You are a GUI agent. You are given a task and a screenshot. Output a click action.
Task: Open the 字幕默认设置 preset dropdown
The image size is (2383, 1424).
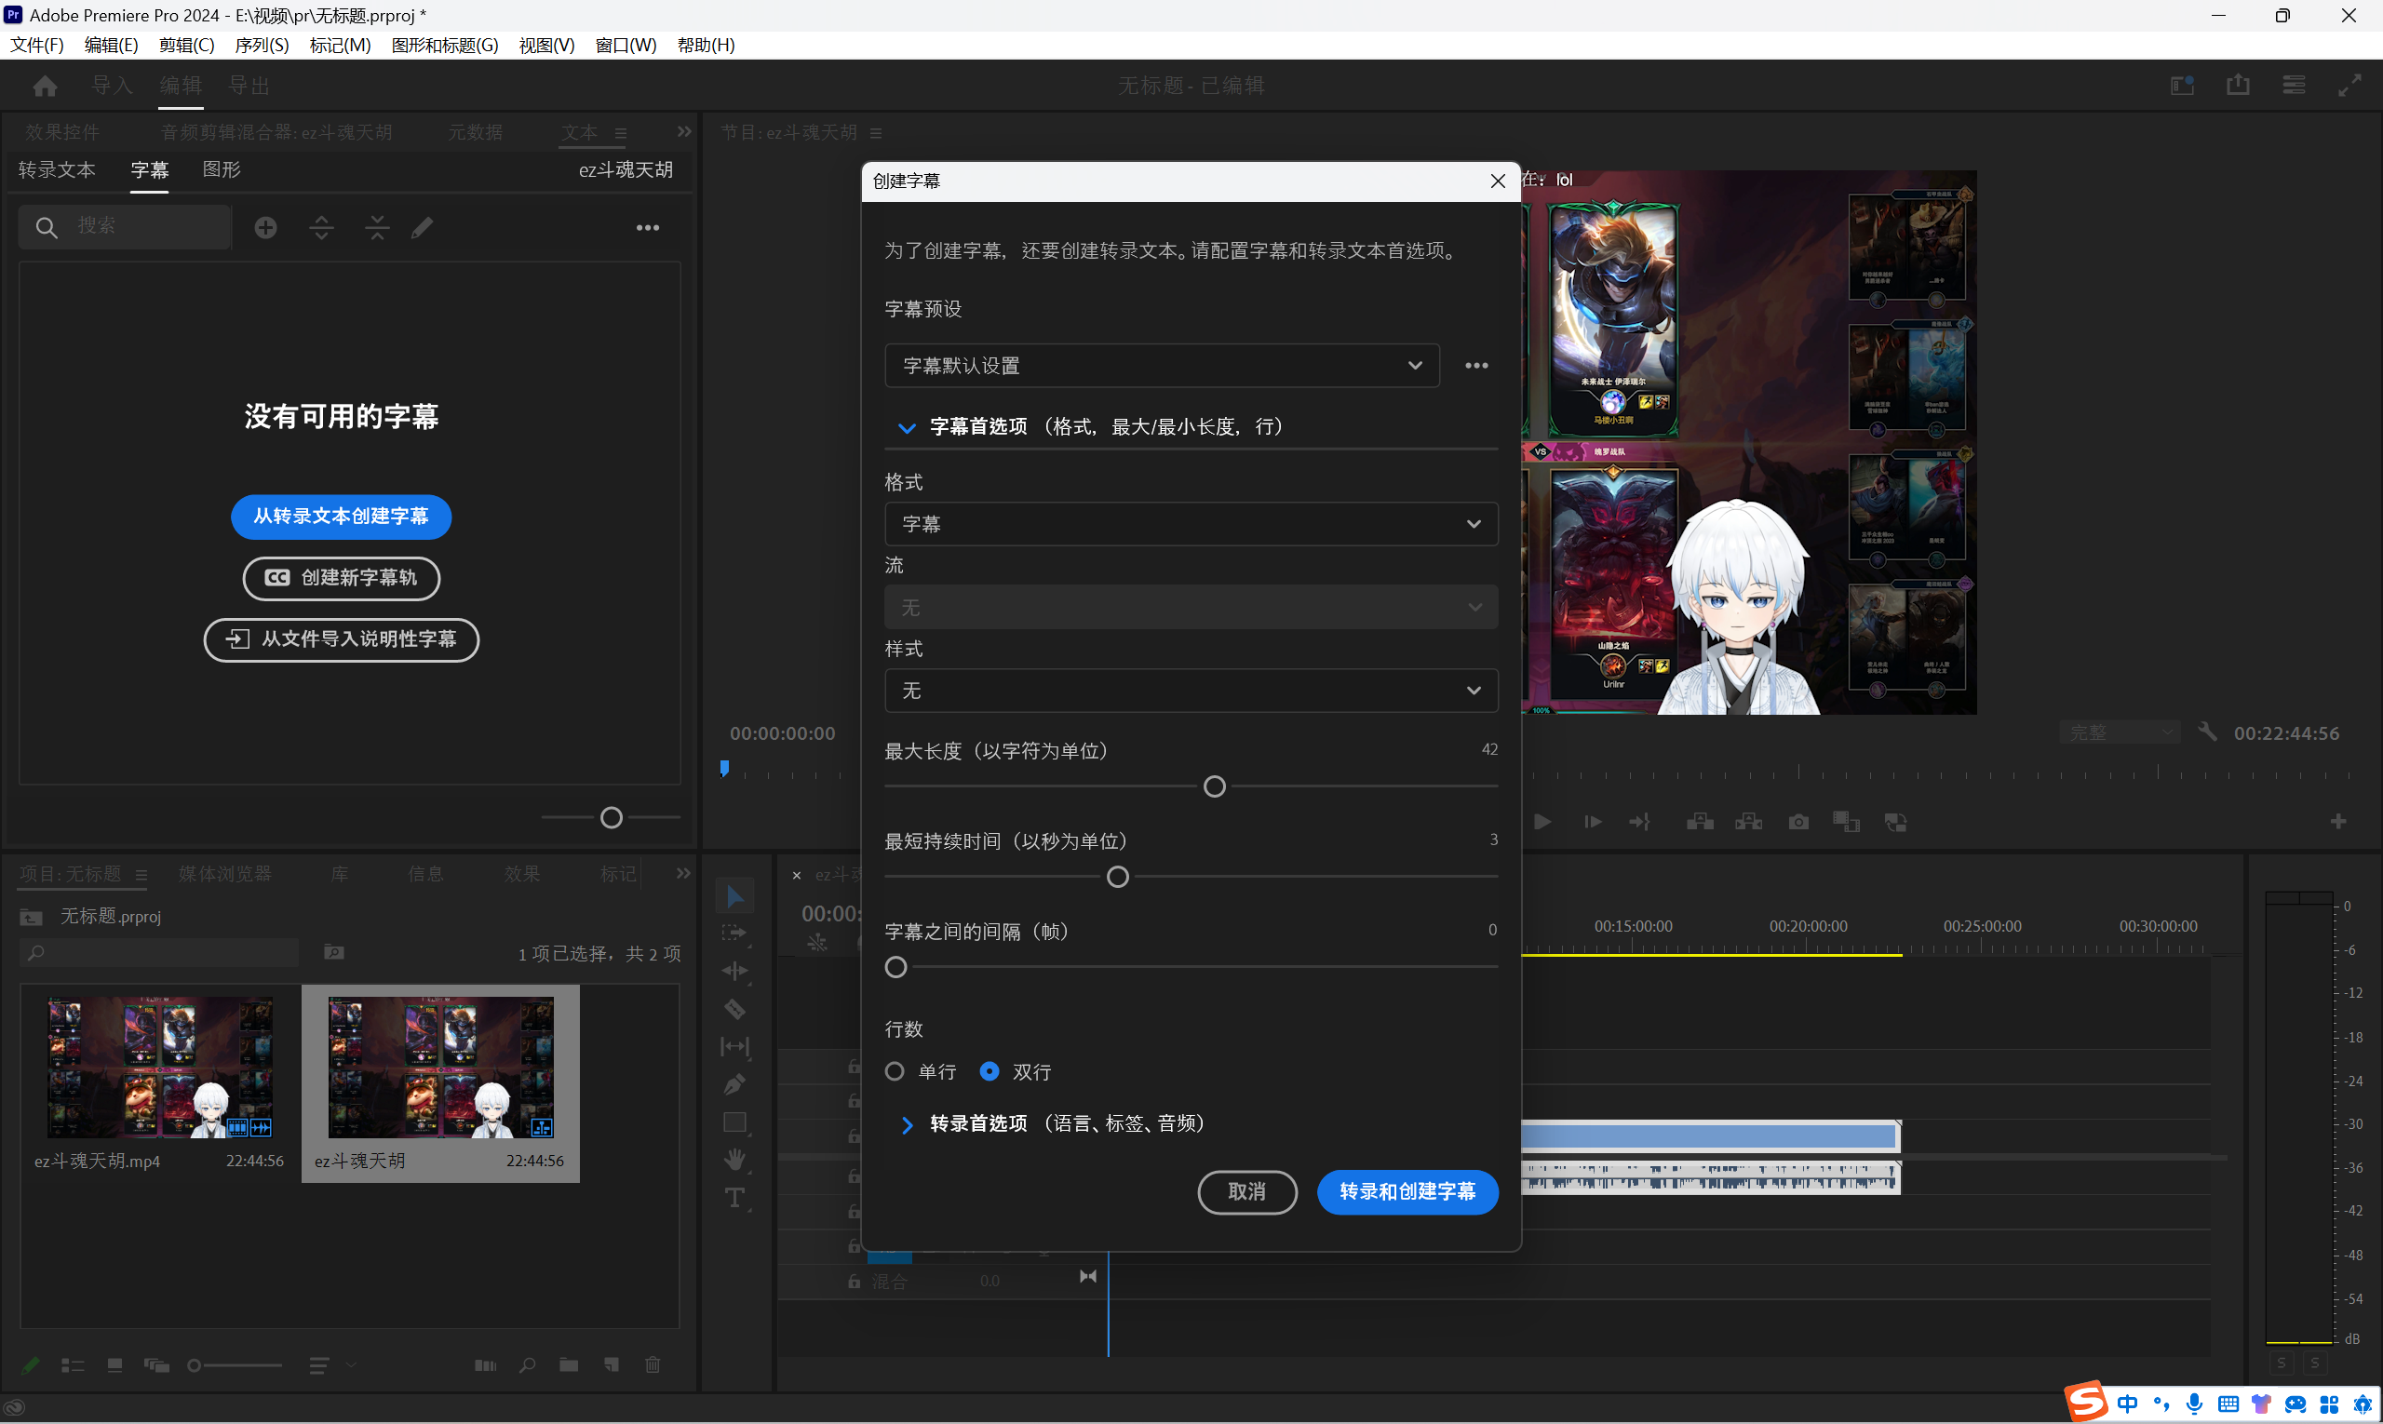1162,366
